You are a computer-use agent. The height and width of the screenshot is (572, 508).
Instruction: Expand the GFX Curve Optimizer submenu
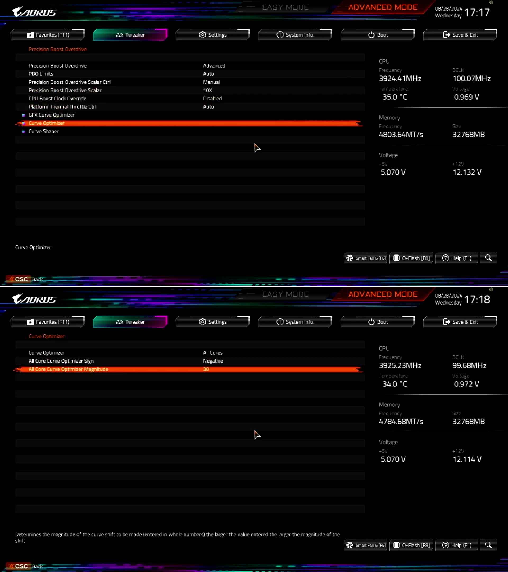pos(51,115)
